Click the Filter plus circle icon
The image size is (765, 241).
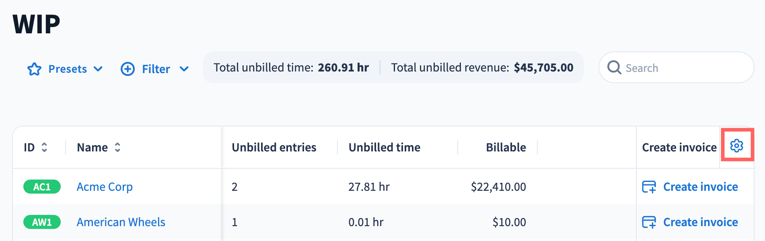click(127, 69)
